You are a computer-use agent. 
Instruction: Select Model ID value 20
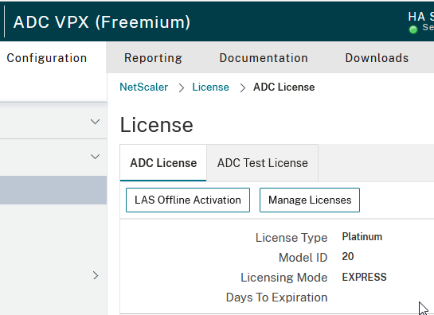tap(348, 256)
